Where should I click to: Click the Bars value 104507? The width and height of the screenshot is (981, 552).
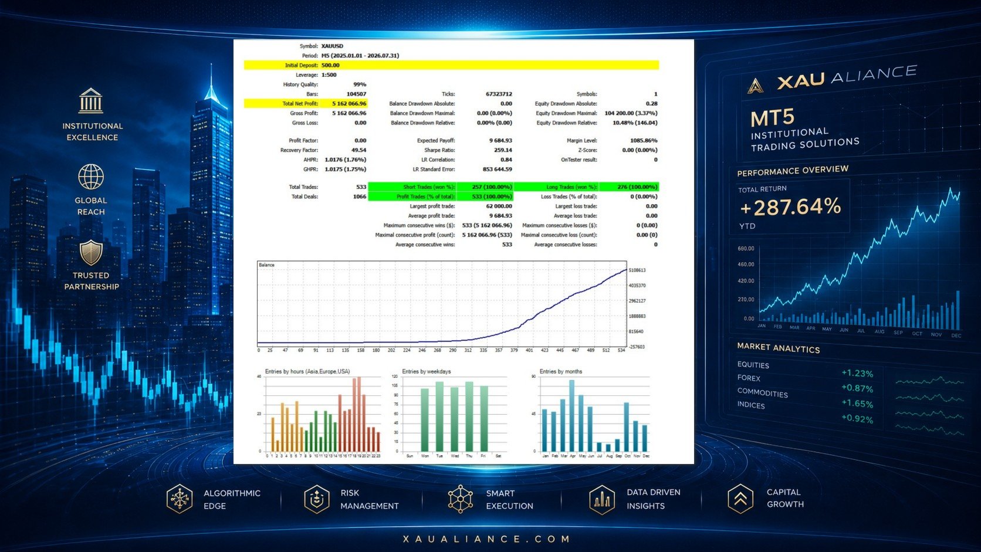pos(356,94)
